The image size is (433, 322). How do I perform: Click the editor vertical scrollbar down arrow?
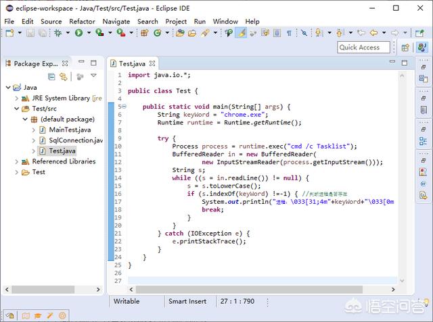(402, 281)
